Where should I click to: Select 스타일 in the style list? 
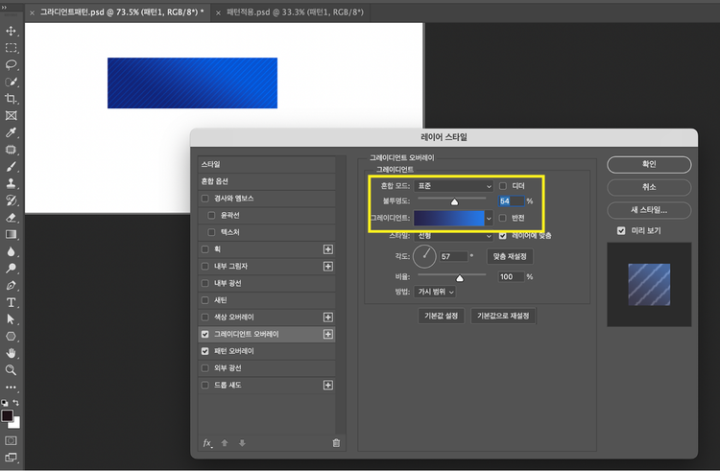pos(266,164)
